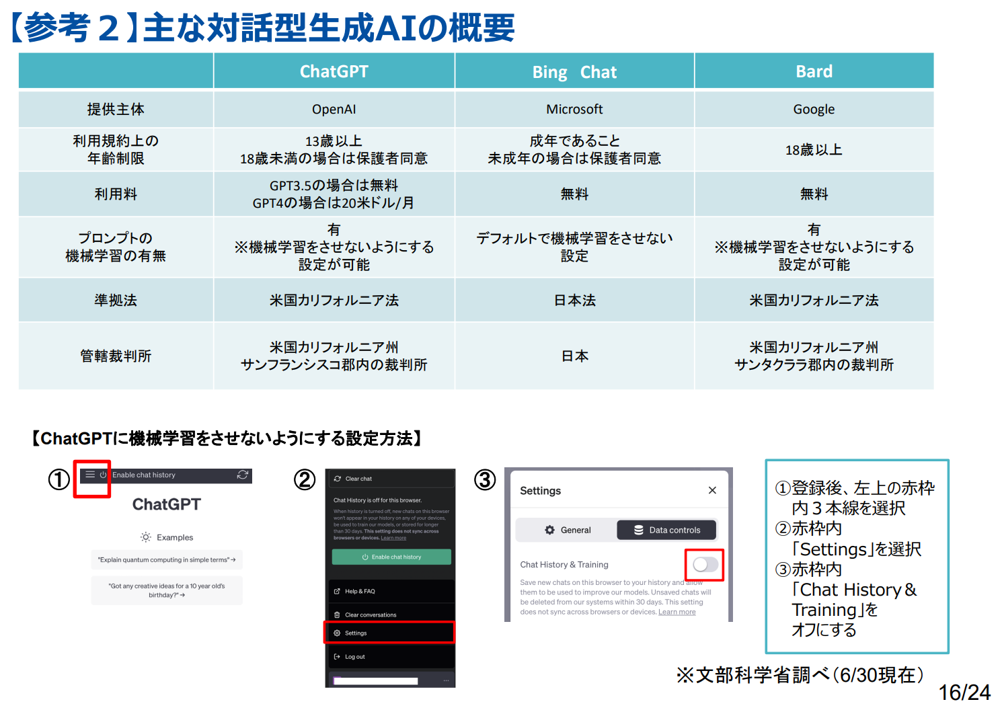Click the 利用料 row label
Screen dimensions: 1002x710
(x=116, y=194)
